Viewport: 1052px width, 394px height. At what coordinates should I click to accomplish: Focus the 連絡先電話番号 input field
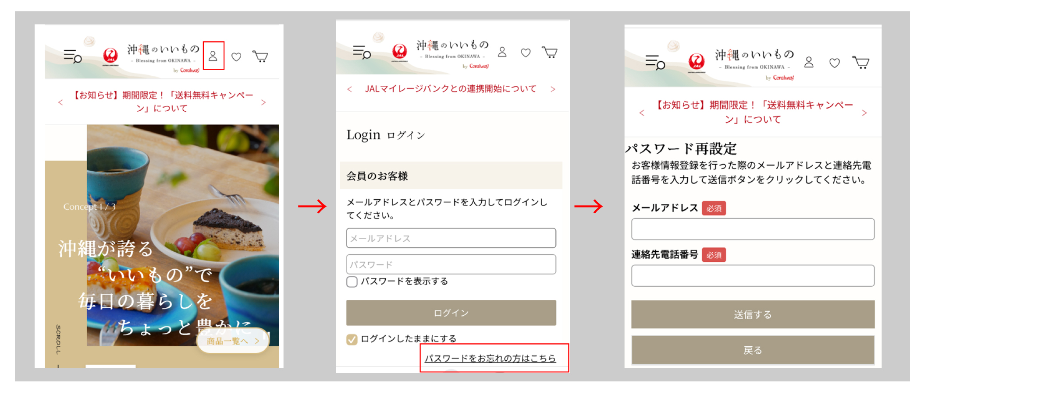753,276
